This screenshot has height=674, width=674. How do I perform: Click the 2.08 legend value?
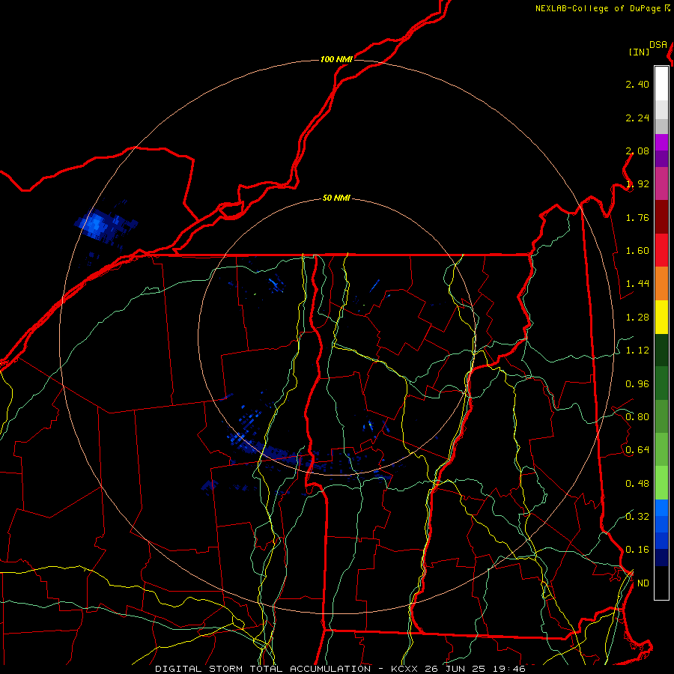(x=637, y=151)
